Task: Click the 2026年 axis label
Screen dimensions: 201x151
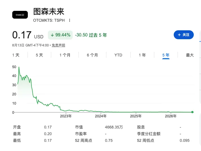Action: (171, 116)
